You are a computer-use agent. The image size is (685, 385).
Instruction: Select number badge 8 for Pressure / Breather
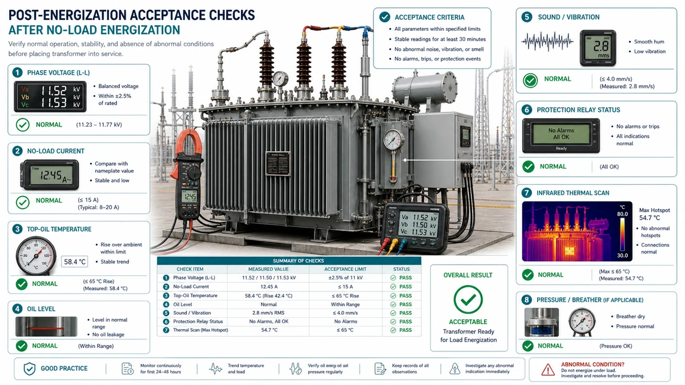tap(527, 299)
